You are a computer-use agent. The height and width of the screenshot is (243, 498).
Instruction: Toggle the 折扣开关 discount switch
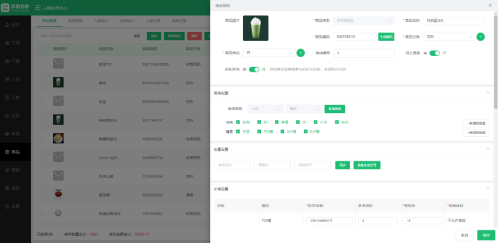[254, 69]
